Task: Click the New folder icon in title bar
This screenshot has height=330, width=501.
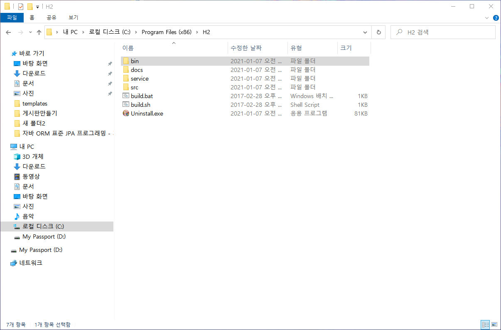Action: (x=29, y=7)
